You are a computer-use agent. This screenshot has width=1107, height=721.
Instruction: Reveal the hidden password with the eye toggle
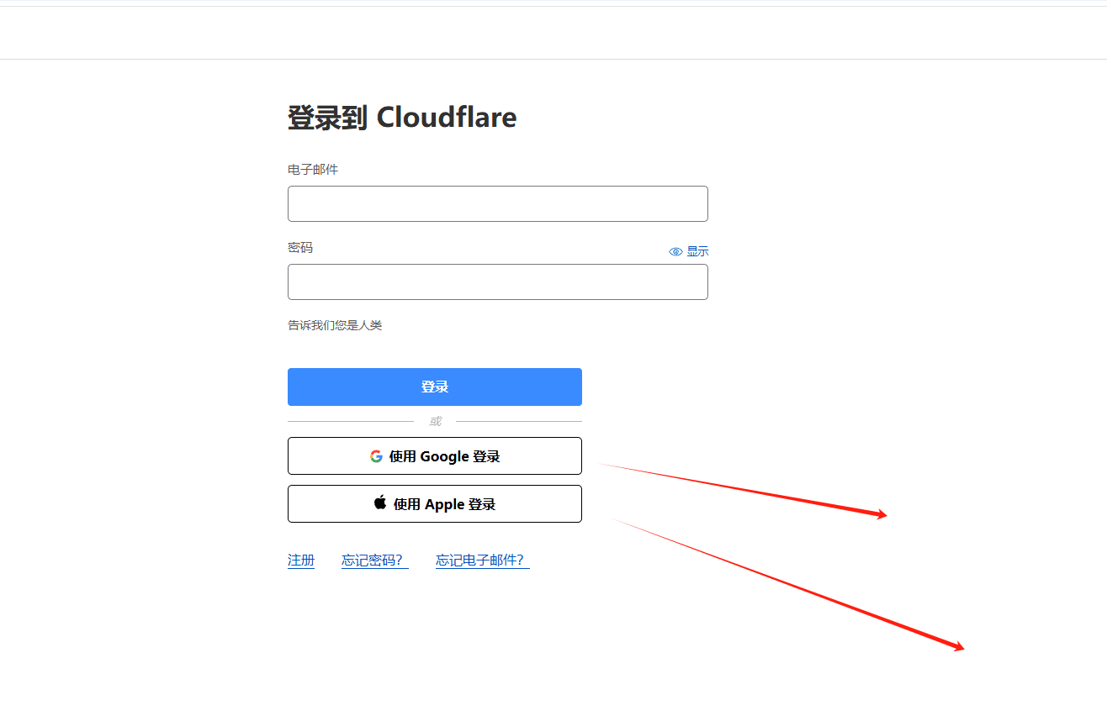(675, 251)
